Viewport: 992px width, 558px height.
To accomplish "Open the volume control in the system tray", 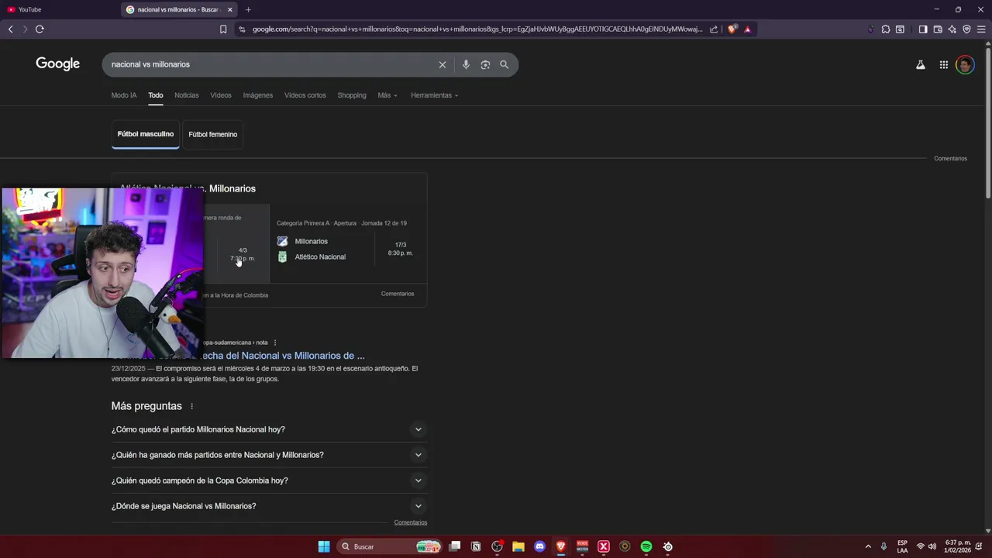I will [932, 546].
